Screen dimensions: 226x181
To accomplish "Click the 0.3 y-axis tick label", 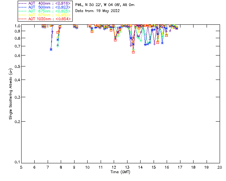I will pyautogui.click(x=17, y=97).
